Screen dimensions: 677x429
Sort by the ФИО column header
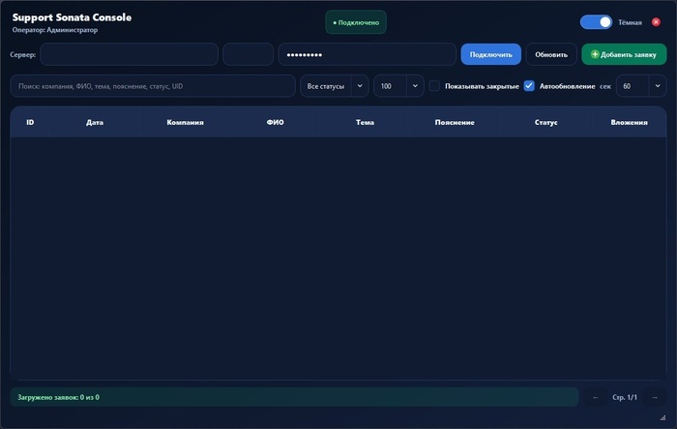[x=275, y=122]
